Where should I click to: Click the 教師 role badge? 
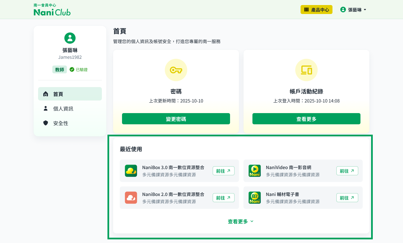tap(60, 69)
